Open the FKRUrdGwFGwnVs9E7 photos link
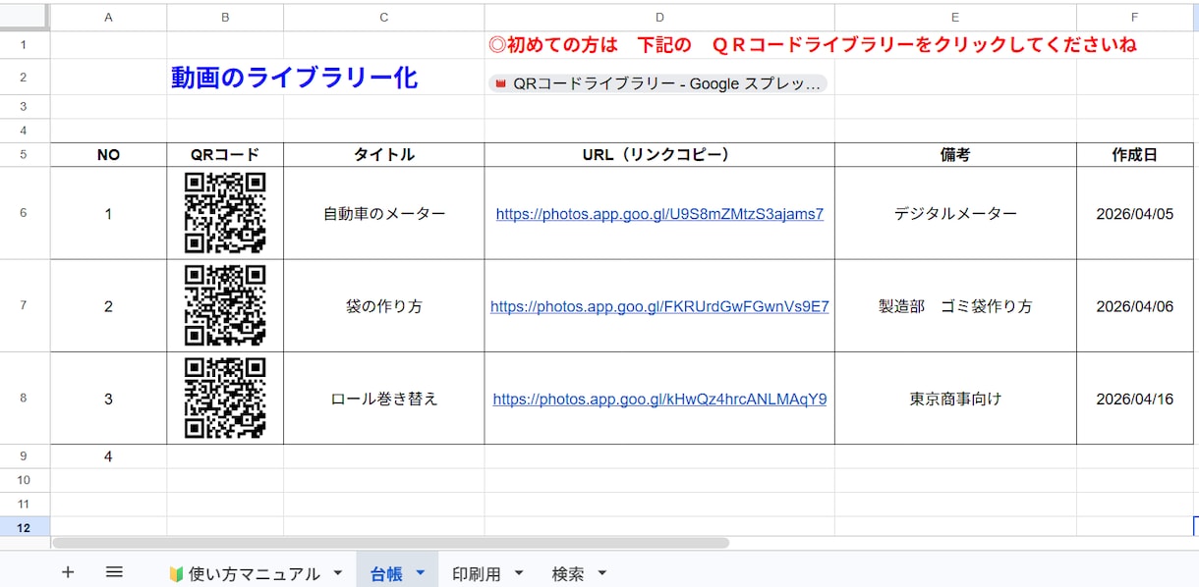 tap(659, 306)
